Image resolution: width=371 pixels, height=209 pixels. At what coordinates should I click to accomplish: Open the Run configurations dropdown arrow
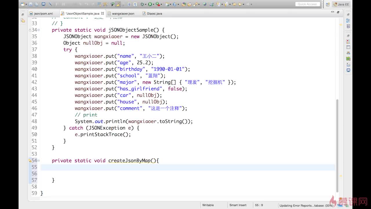[153, 4]
